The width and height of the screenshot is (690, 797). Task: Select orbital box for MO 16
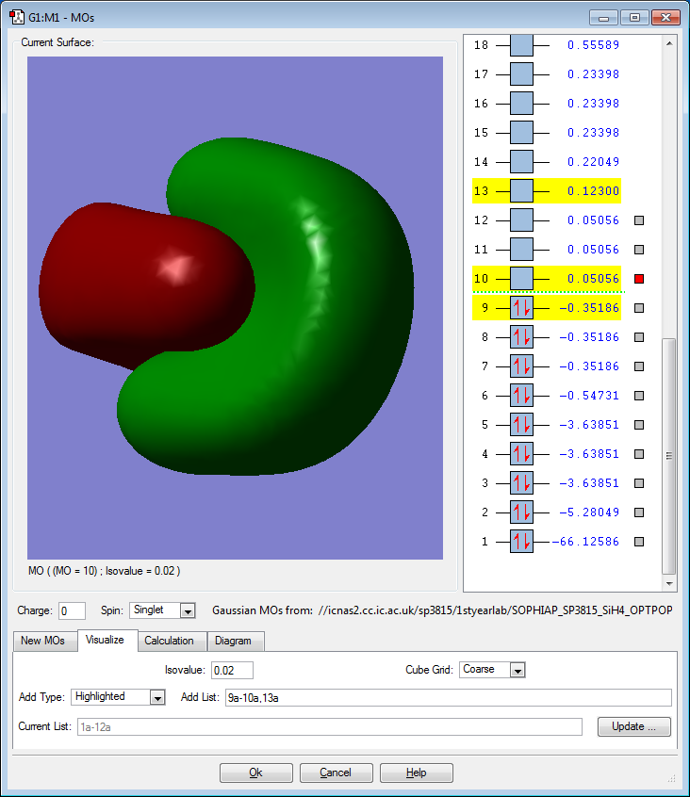521,104
